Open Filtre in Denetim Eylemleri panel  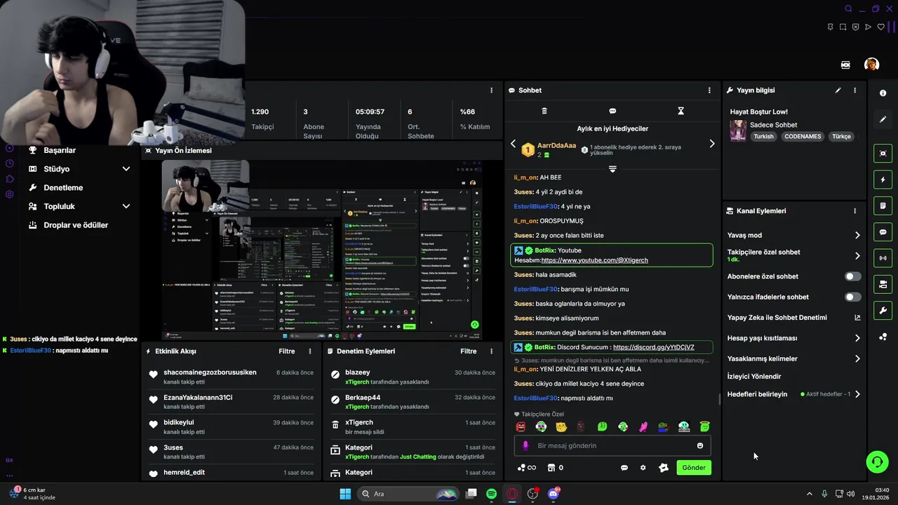[469, 351]
